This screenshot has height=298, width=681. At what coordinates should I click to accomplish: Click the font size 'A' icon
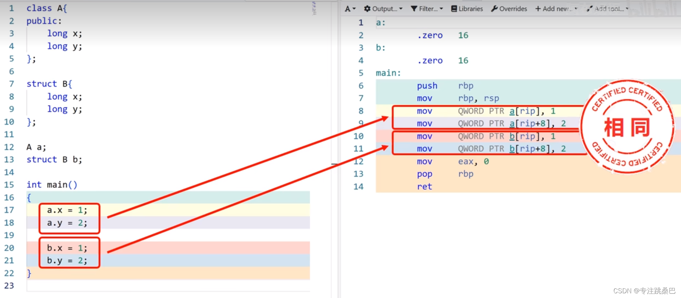coord(348,9)
